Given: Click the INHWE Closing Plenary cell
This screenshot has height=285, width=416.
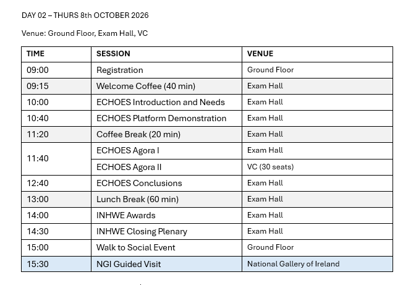Looking at the screenshot, I should (142, 232).
